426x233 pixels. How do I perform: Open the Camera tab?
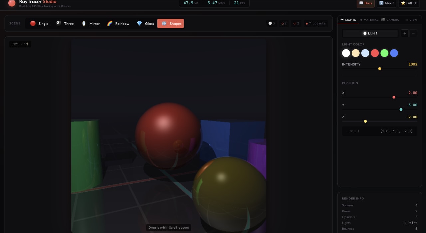click(x=390, y=20)
